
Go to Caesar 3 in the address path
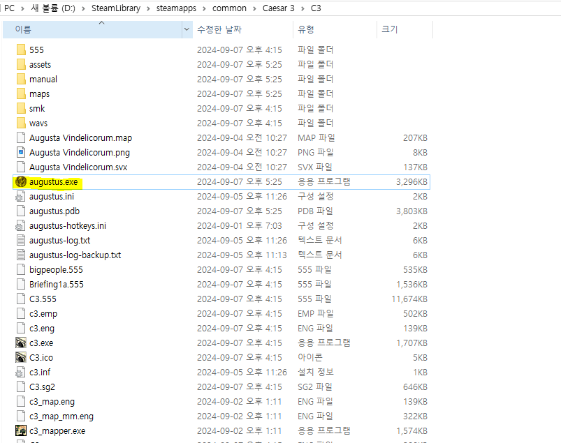278,8
